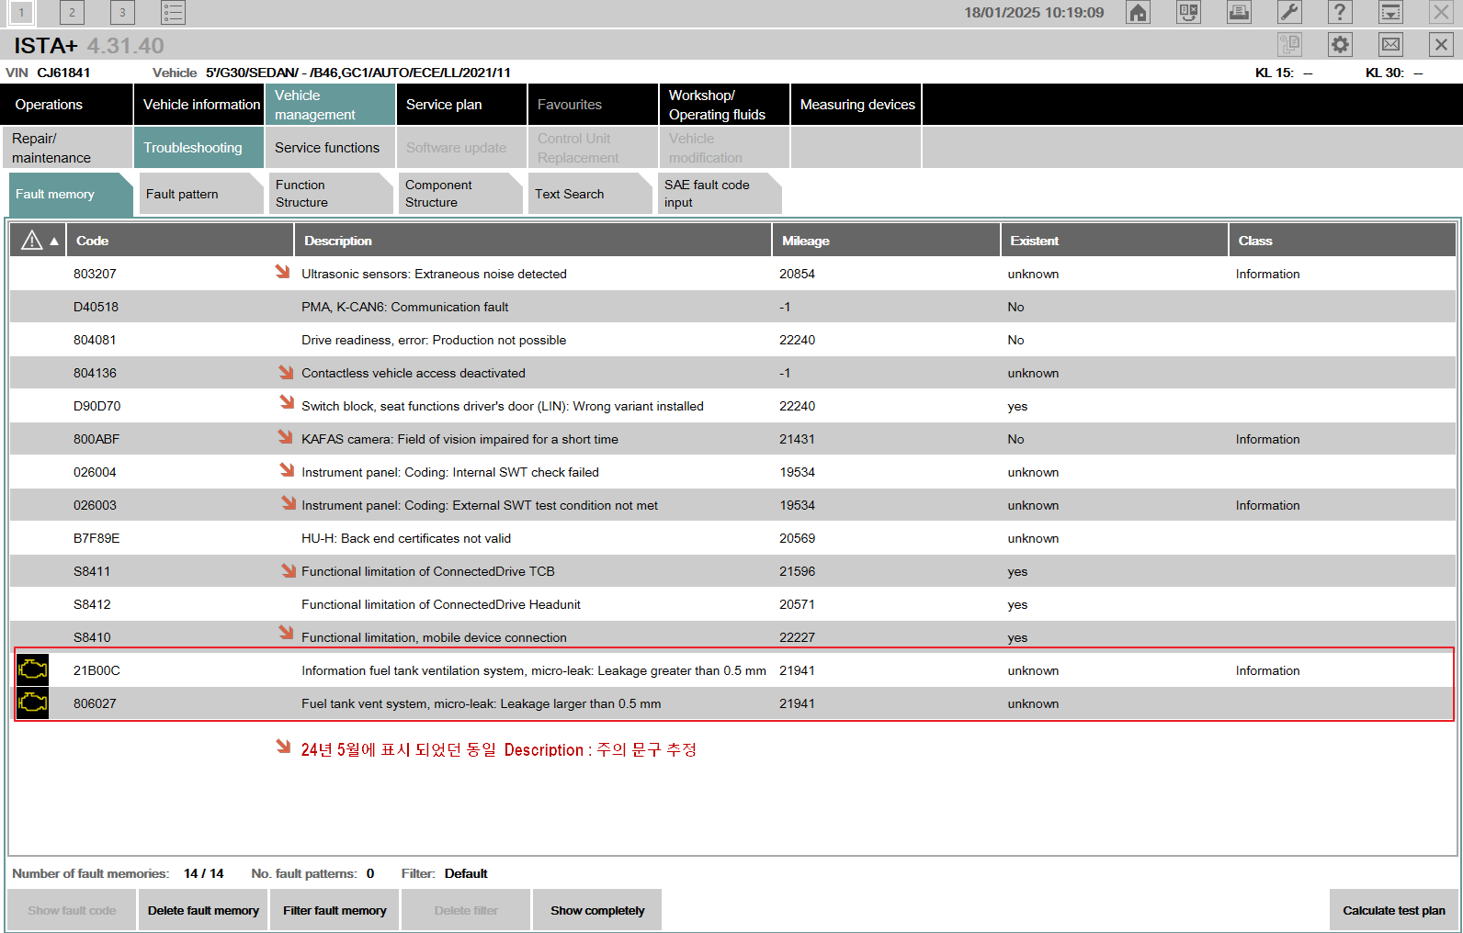Select the Fault pattern tab
The height and width of the screenshot is (933, 1463).
pyautogui.click(x=201, y=194)
